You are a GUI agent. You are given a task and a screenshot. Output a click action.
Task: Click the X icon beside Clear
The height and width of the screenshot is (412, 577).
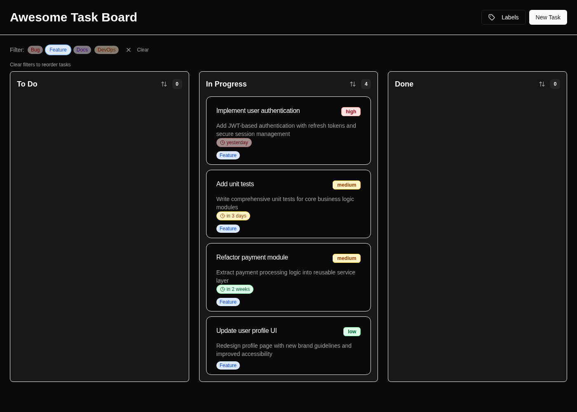coord(129,50)
